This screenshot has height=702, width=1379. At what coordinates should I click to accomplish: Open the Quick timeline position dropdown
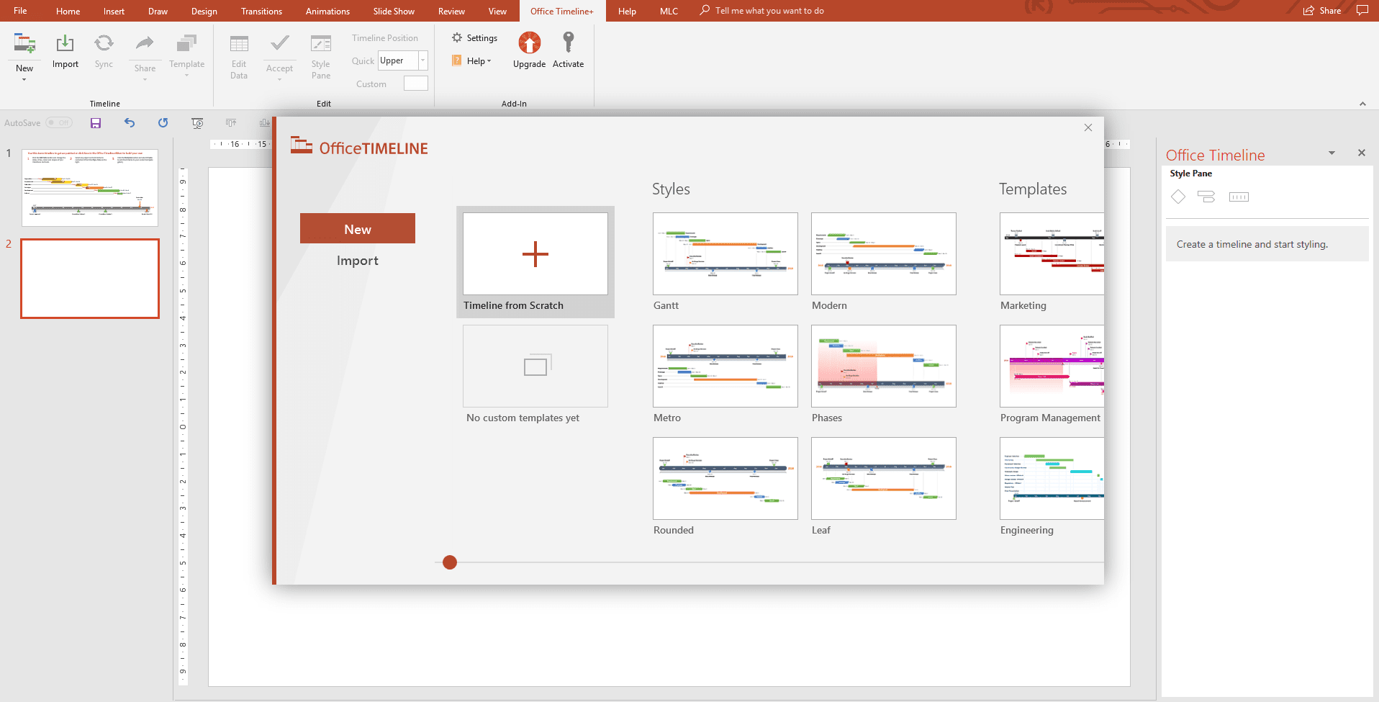(x=422, y=60)
